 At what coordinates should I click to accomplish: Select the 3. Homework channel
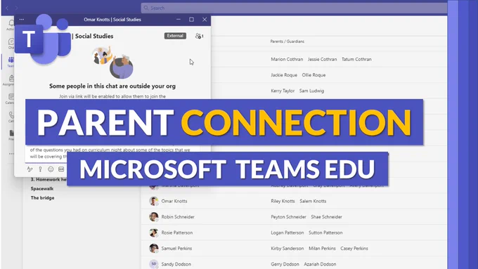[x=49, y=179]
